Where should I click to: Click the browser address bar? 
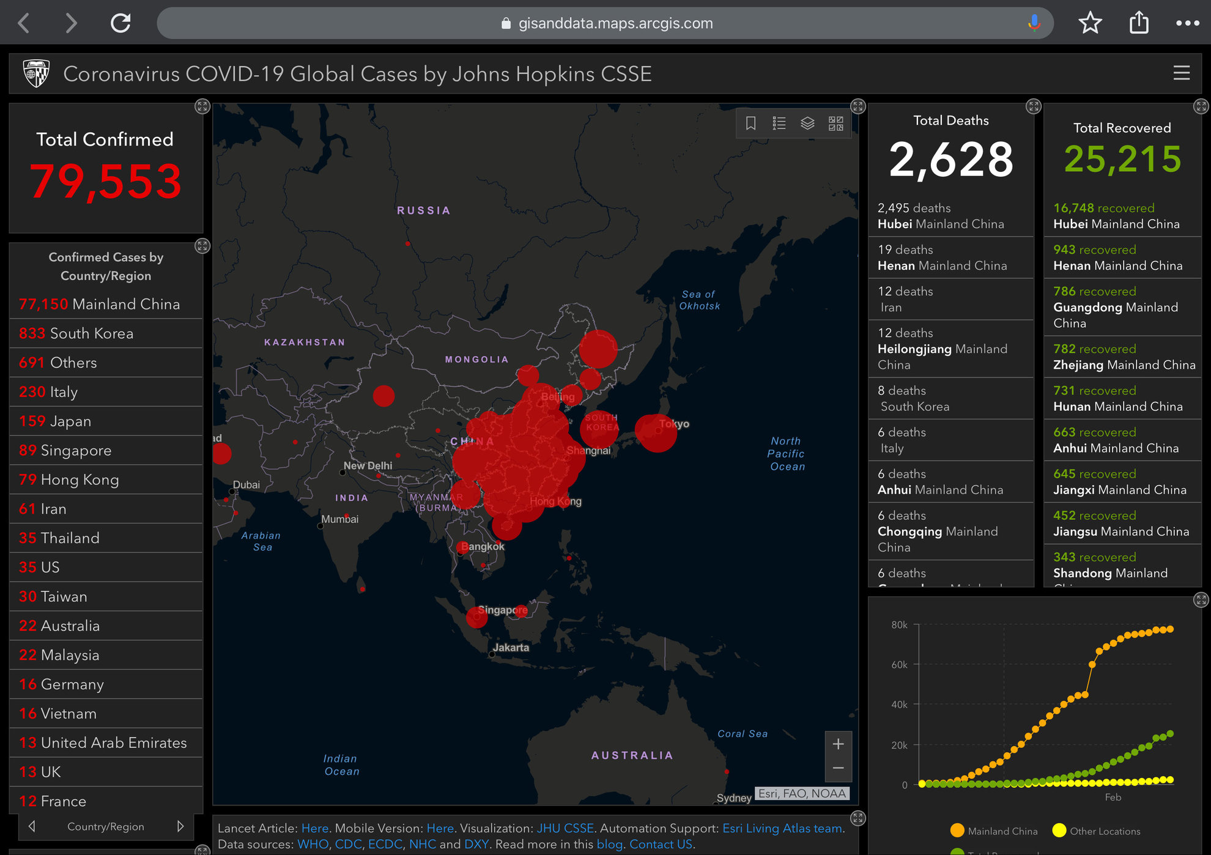click(605, 23)
